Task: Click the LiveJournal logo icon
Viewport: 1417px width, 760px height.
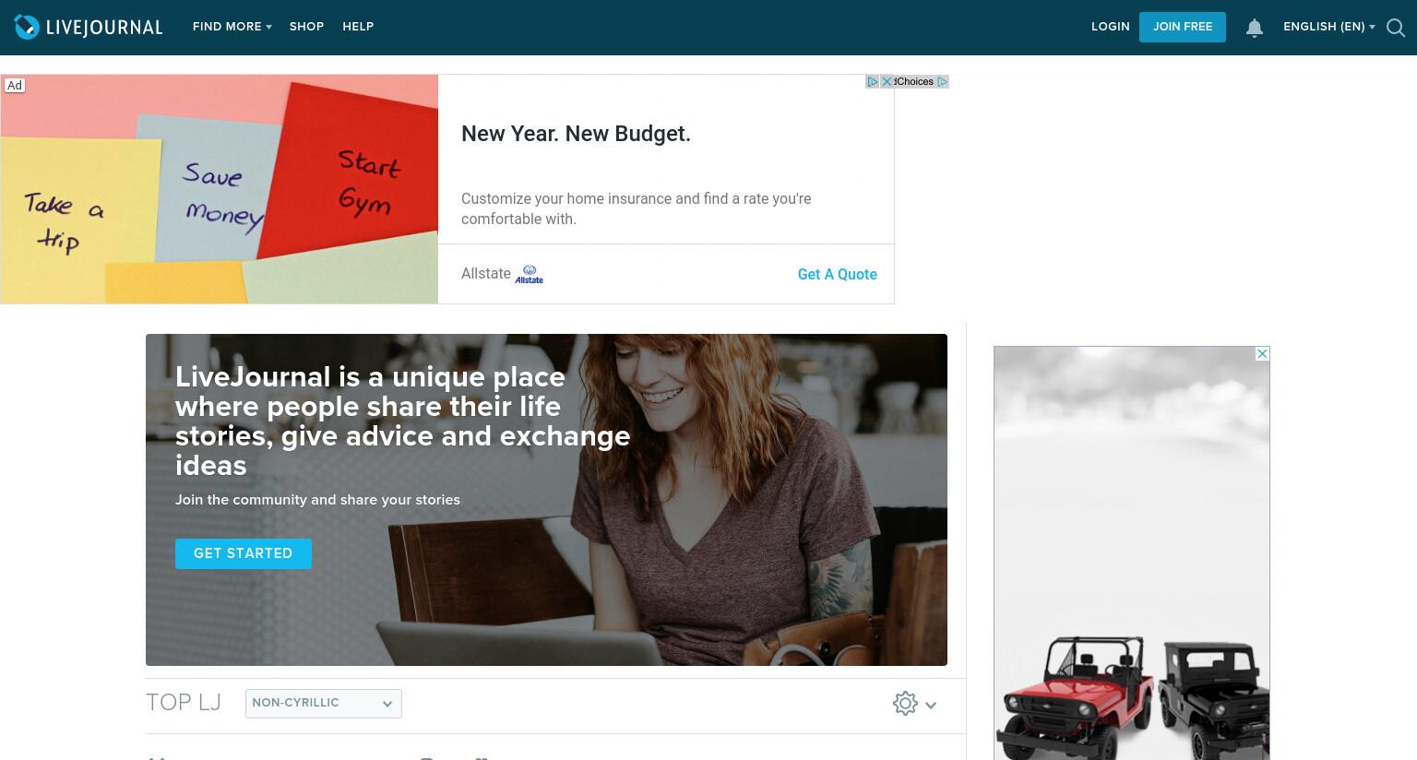Action: [x=27, y=27]
